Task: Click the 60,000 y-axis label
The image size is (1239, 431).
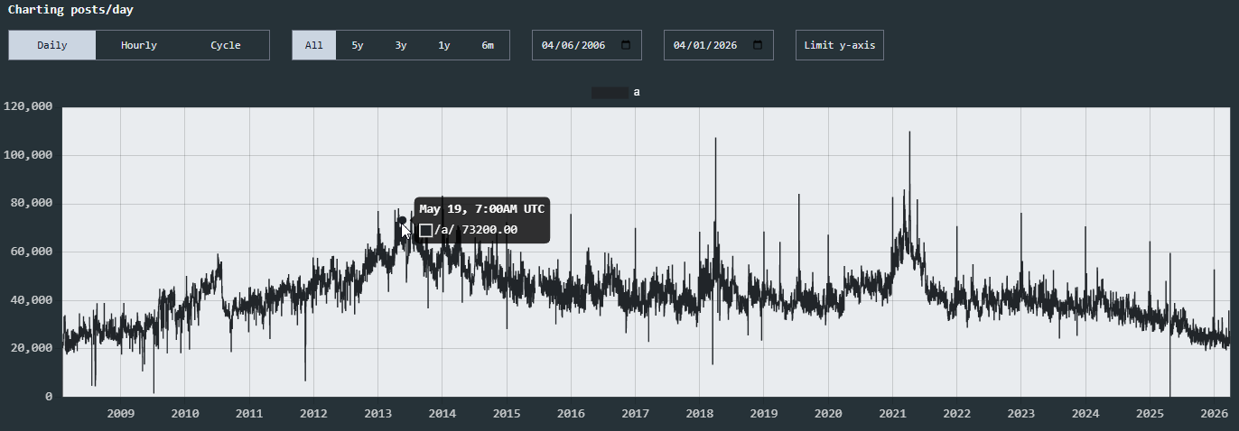Action: click(32, 252)
